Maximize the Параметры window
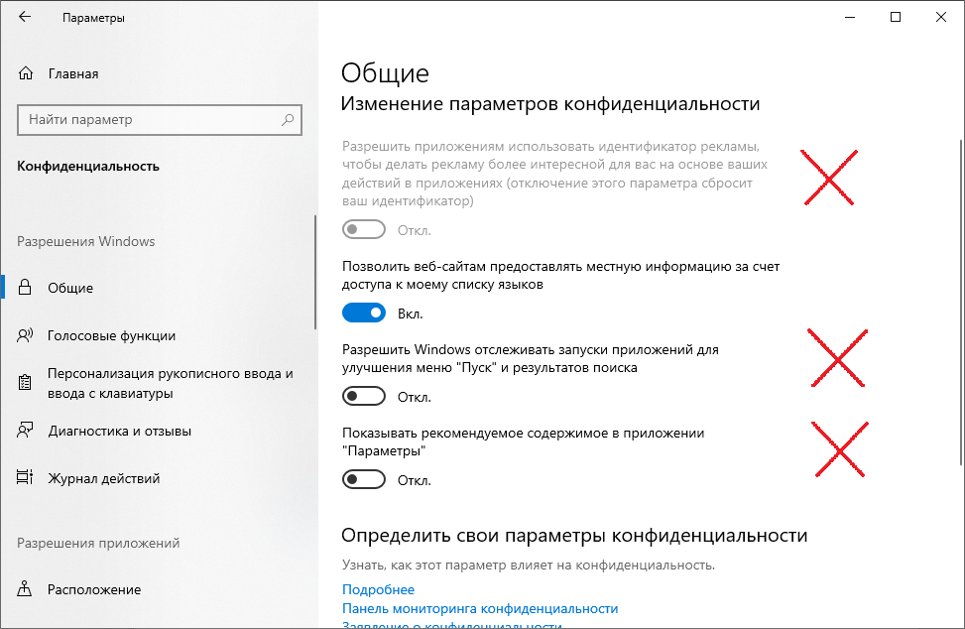The height and width of the screenshot is (629, 965). [897, 18]
